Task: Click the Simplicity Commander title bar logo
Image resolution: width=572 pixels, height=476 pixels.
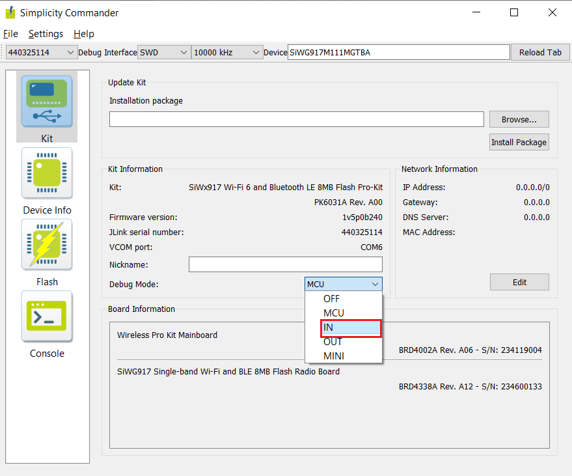Action: tap(10, 13)
